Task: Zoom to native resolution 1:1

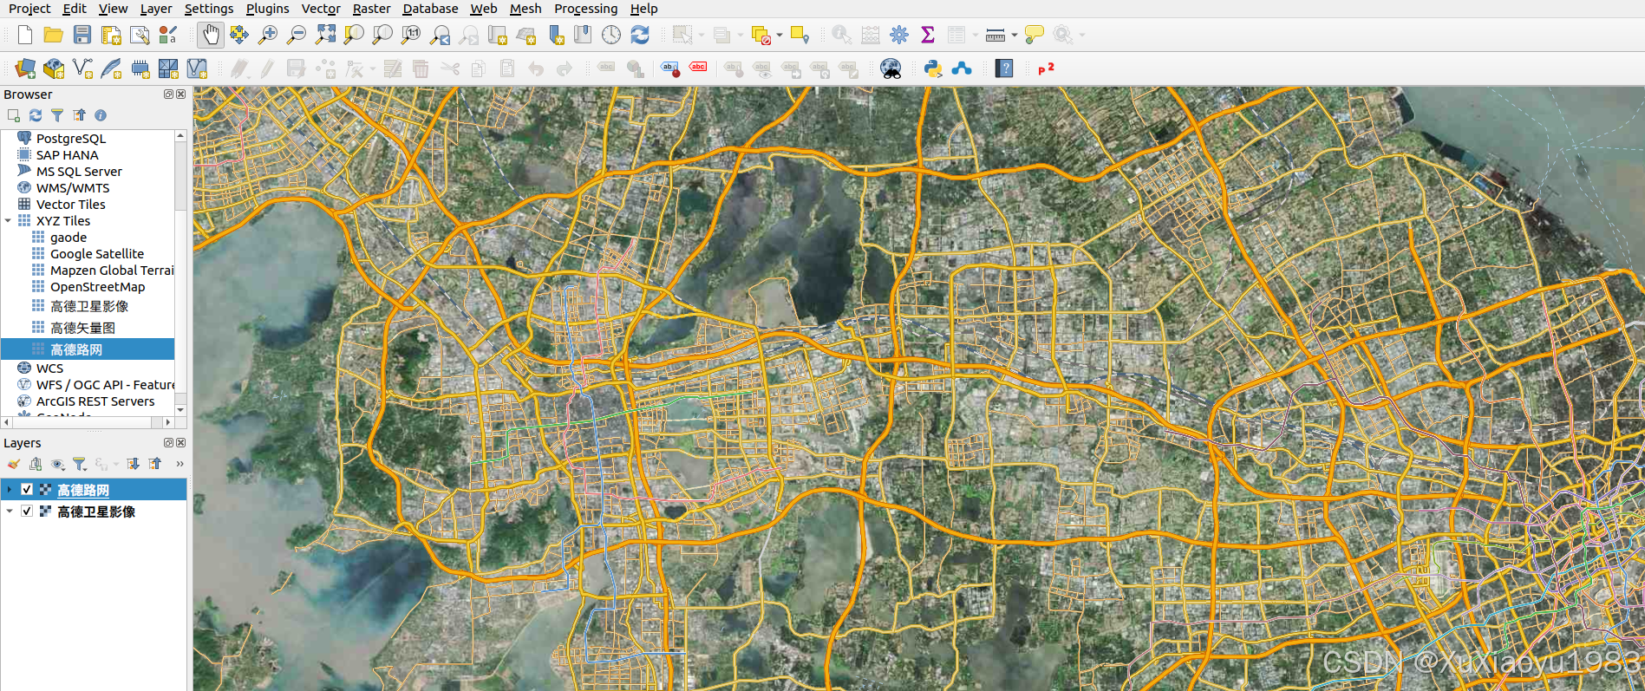Action: (x=411, y=35)
